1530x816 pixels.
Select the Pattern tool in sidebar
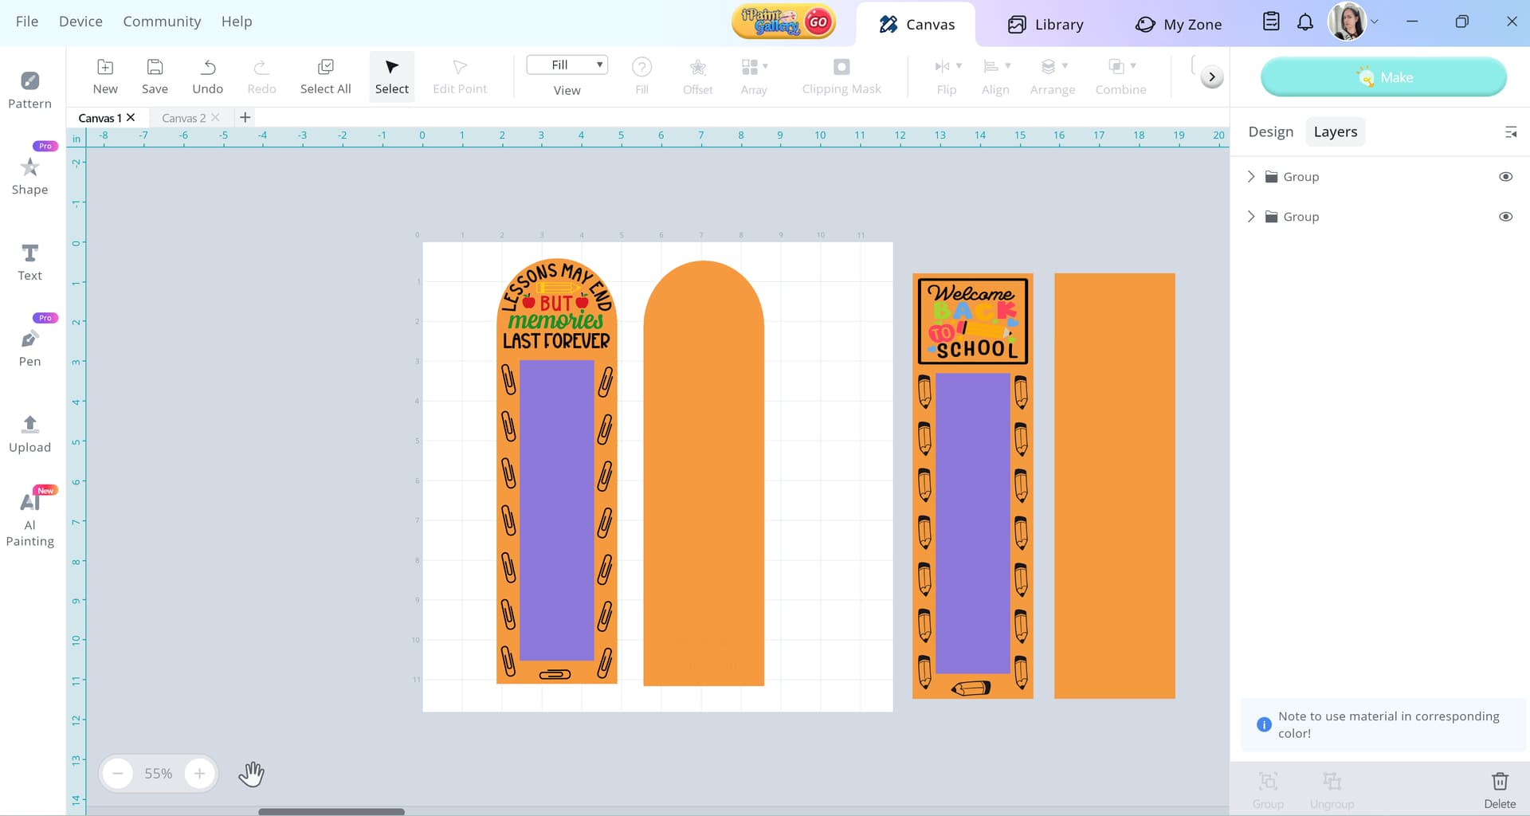point(29,90)
